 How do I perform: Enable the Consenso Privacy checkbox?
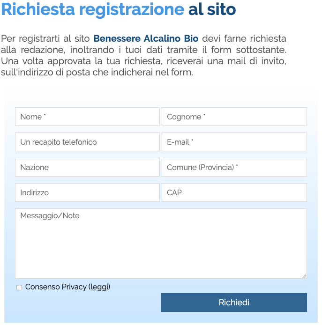click(19, 288)
